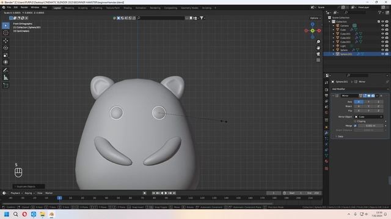Select the Move tool
The image size is (391, 219).
(5, 41)
